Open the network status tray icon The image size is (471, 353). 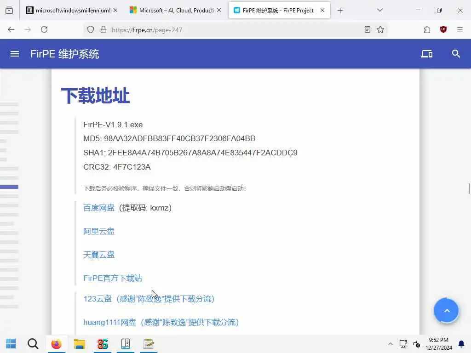(x=403, y=344)
